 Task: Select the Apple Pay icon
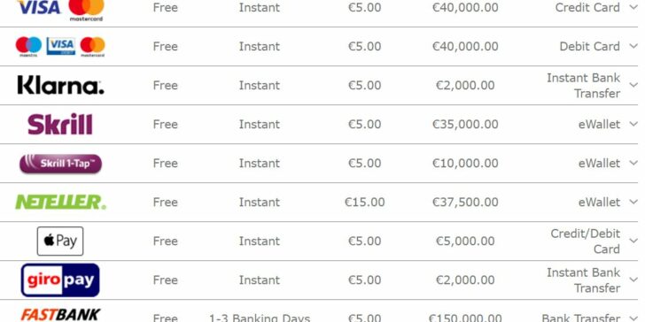coord(60,241)
